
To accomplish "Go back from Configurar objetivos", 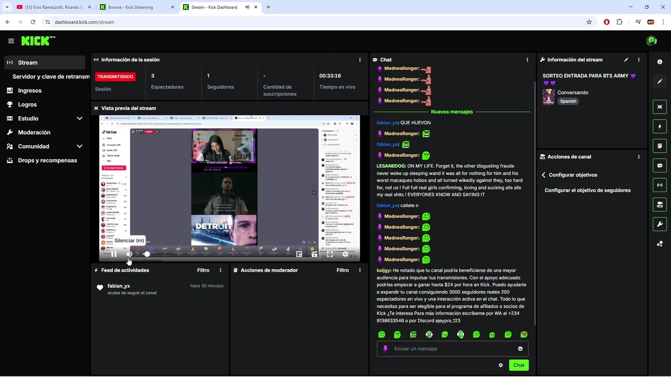I will coord(544,175).
